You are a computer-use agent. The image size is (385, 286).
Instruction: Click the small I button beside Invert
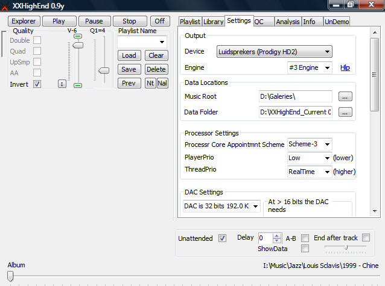(62, 84)
